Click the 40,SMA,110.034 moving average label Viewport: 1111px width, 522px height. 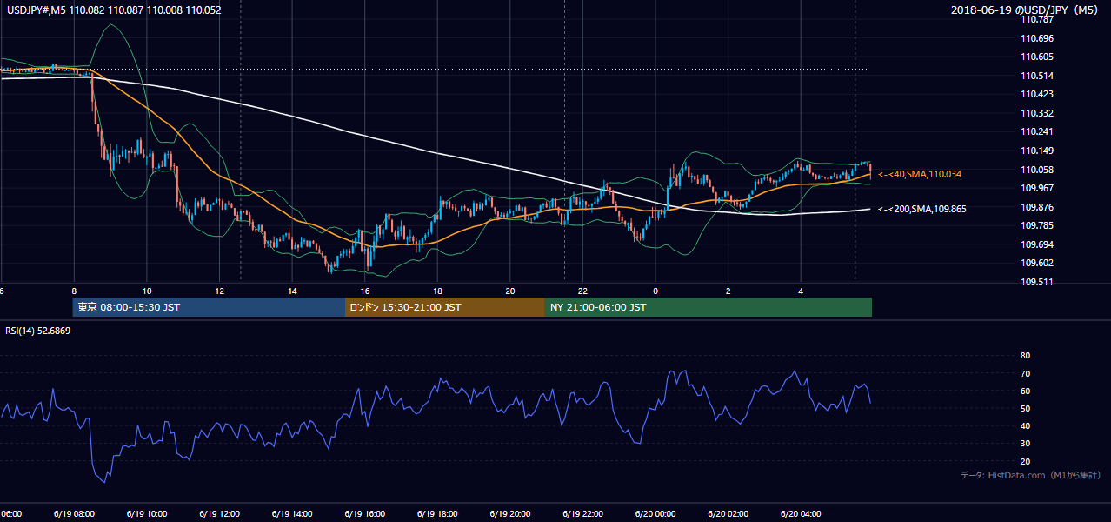pos(920,175)
